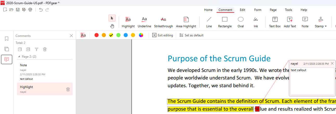Save the document with floppy icon

[18, 10]
